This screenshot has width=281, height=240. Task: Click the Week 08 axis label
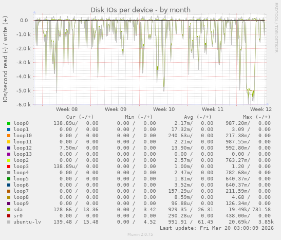click(67, 109)
